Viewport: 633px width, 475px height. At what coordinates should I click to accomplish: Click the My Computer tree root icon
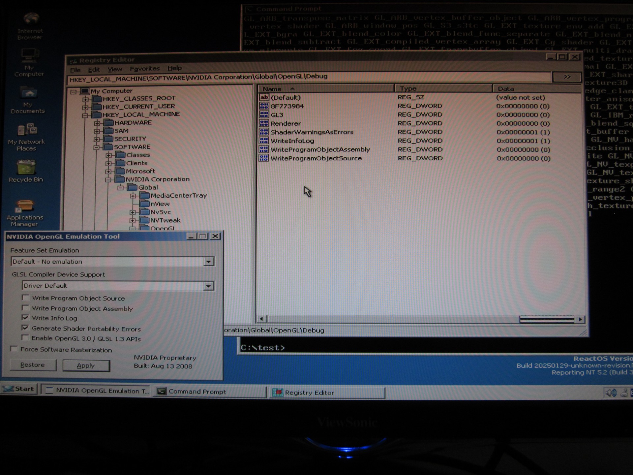(x=85, y=91)
